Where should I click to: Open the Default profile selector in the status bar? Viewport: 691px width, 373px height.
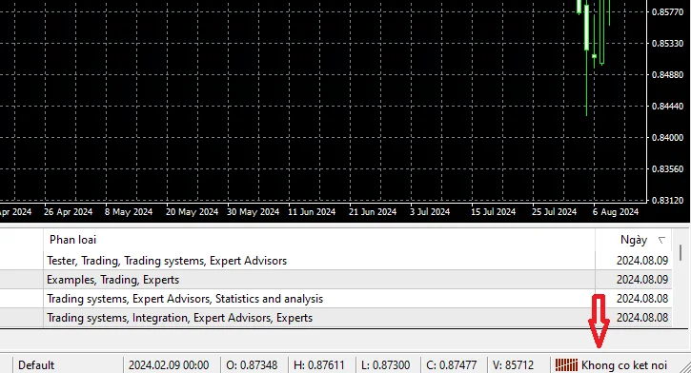click(x=36, y=365)
